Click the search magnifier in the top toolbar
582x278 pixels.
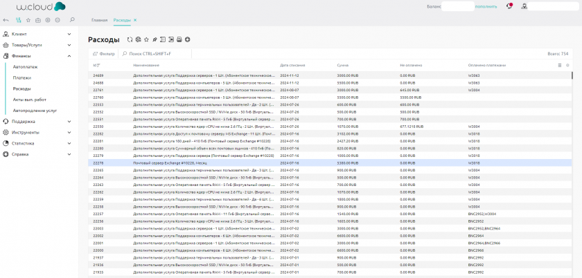(73, 20)
